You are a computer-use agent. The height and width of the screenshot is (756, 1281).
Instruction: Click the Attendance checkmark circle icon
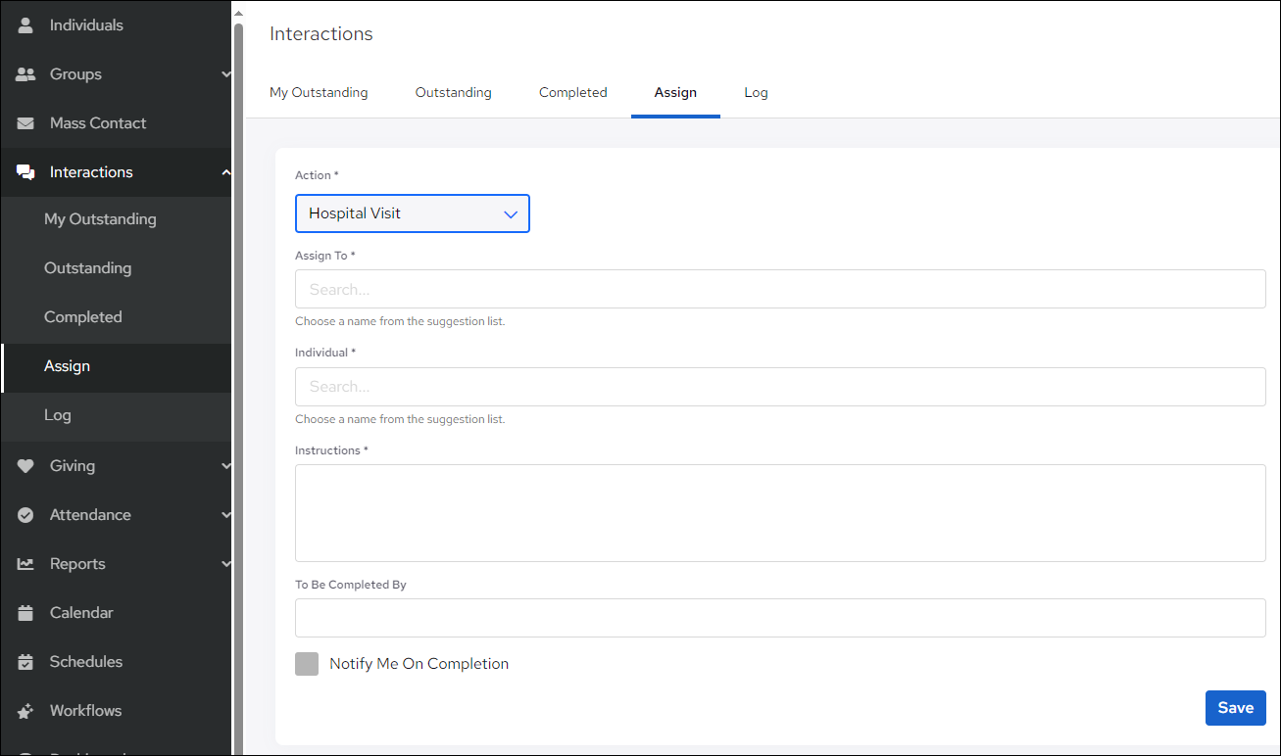click(26, 515)
